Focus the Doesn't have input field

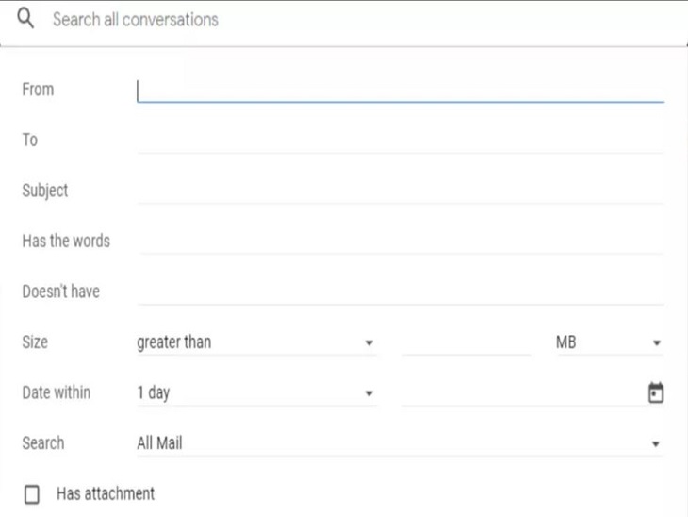point(400,292)
